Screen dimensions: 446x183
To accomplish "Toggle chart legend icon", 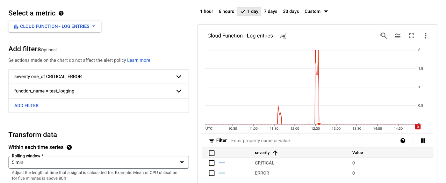I will click(397, 36).
